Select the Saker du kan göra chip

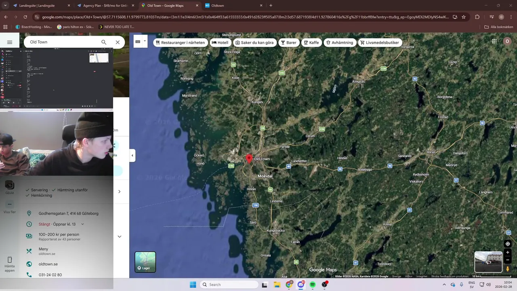click(x=254, y=42)
